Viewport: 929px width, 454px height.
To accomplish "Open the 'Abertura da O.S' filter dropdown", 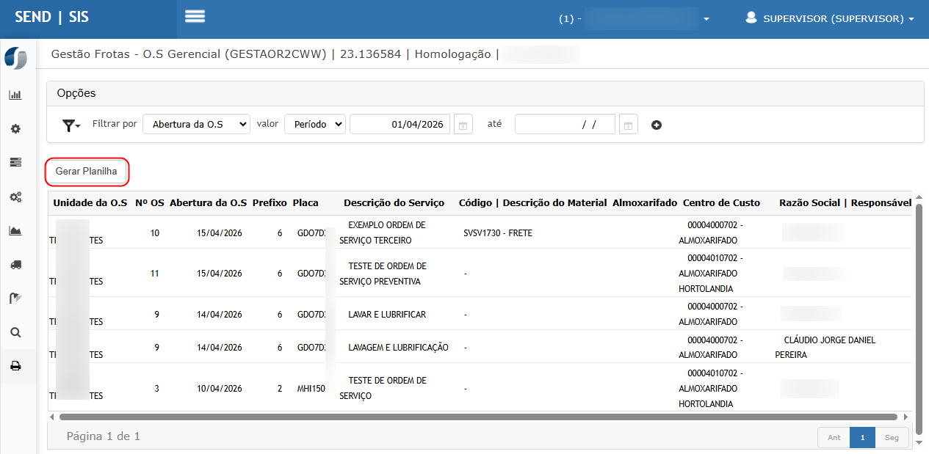I will point(196,125).
